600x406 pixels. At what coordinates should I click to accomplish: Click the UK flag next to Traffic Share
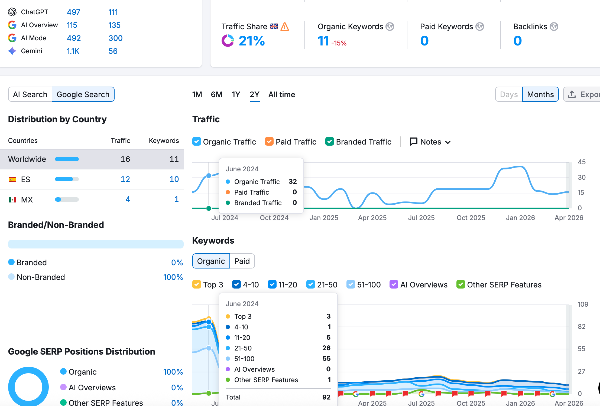(x=274, y=27)
